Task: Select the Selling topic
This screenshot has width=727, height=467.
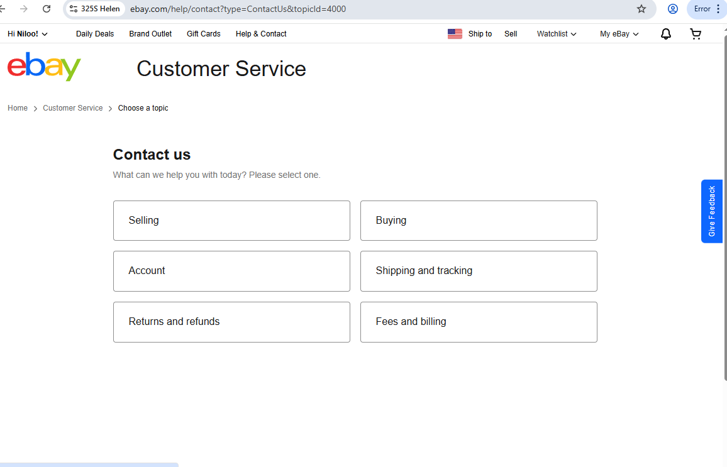Action: [231, 221]
